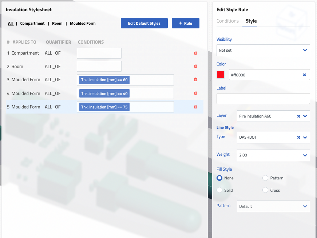This screenshot has height=238, width=317.
Task: Click inside the empty Label input field
Action: point(263,98)
